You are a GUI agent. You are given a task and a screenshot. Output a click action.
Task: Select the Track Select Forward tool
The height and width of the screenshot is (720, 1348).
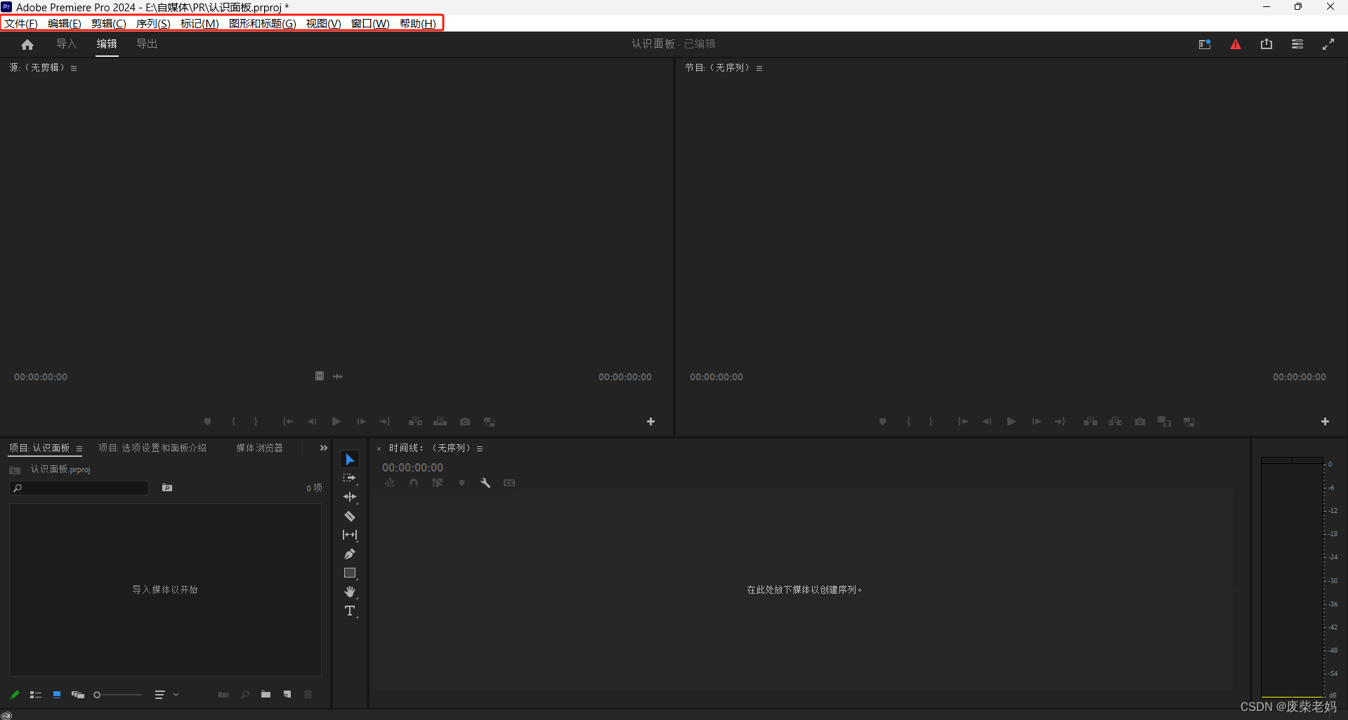pos(350,478)
